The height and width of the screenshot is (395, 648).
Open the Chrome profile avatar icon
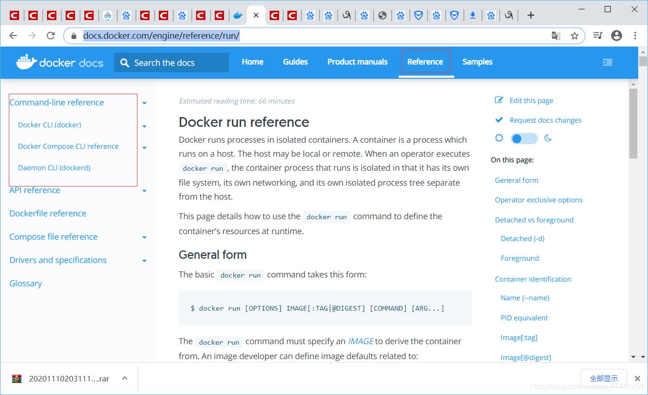point(616,35)
